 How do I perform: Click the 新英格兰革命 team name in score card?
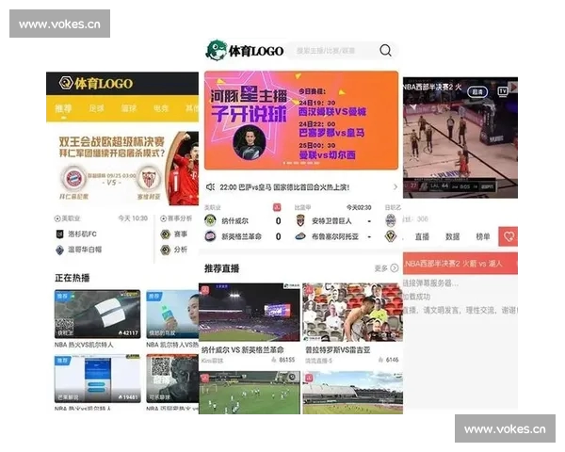click(x=241, y=236)
